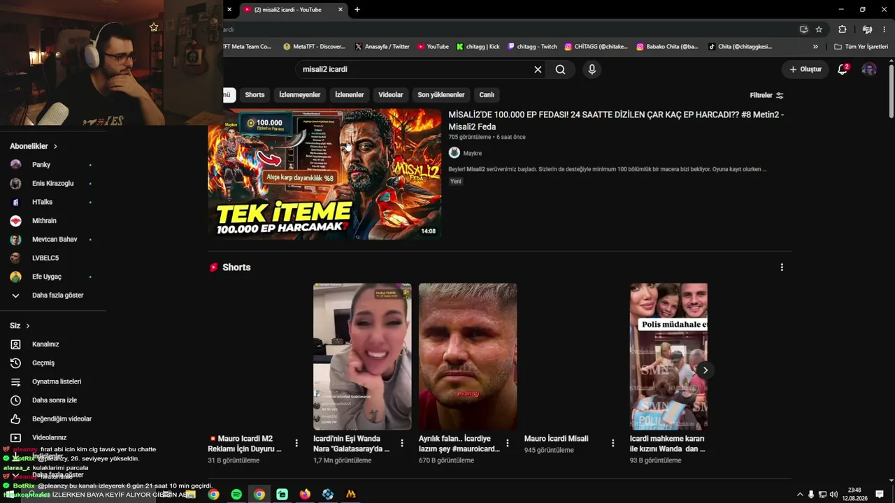Start voice search with the microphone icon
The width and height of the screenshot is (895, 503).
point(592,69)
